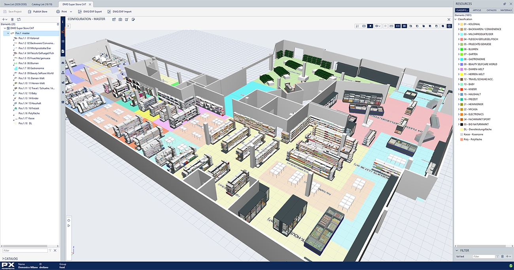This screenshot has width=514, height=270.
Task: Expand the 24 - ELECTRONICS classification
Action: 459,114
